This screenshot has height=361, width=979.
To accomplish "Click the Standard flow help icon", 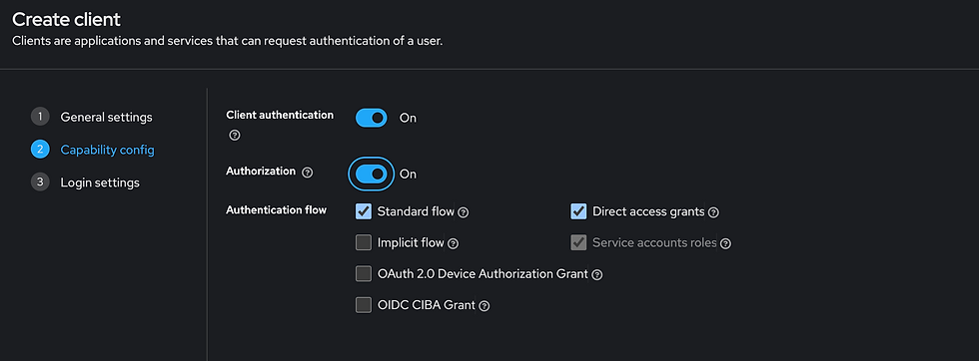I will click(464, 212).
